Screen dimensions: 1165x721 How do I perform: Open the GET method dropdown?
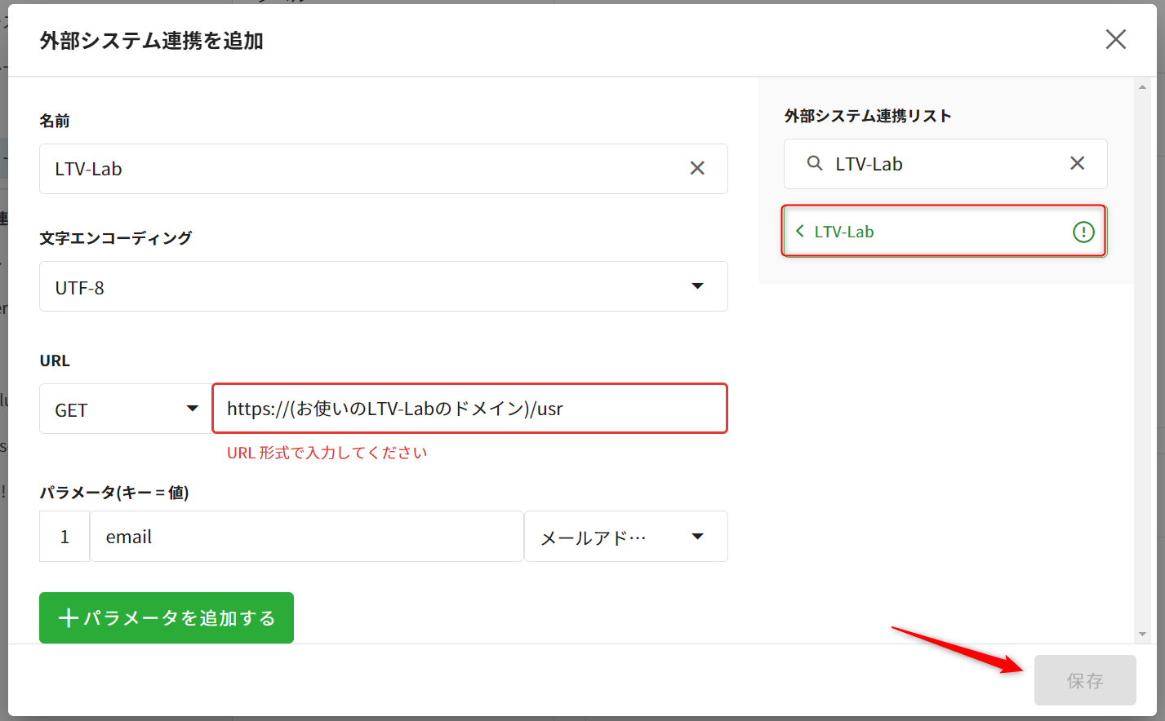(126, 409)
